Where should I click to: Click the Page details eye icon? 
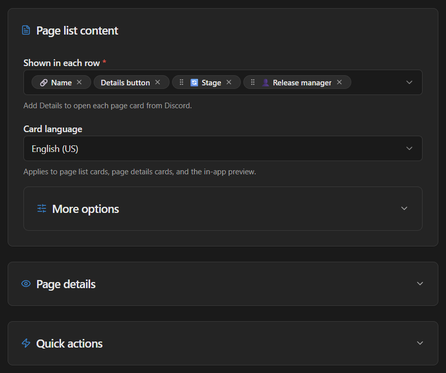[26, 284]
